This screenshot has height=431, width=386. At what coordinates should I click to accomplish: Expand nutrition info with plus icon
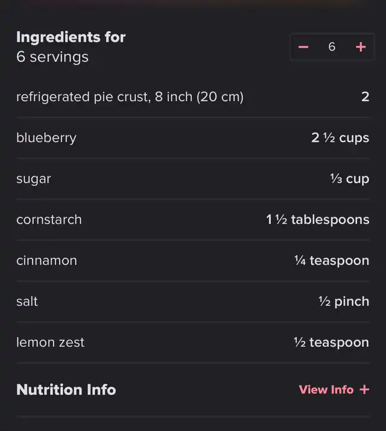[364, 389]
